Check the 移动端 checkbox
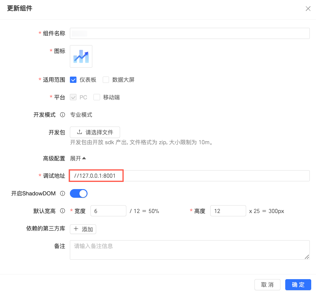 (97, 97)
